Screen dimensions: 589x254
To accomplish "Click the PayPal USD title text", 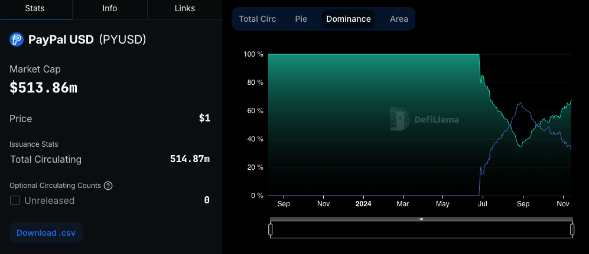I will pos(61,39).
